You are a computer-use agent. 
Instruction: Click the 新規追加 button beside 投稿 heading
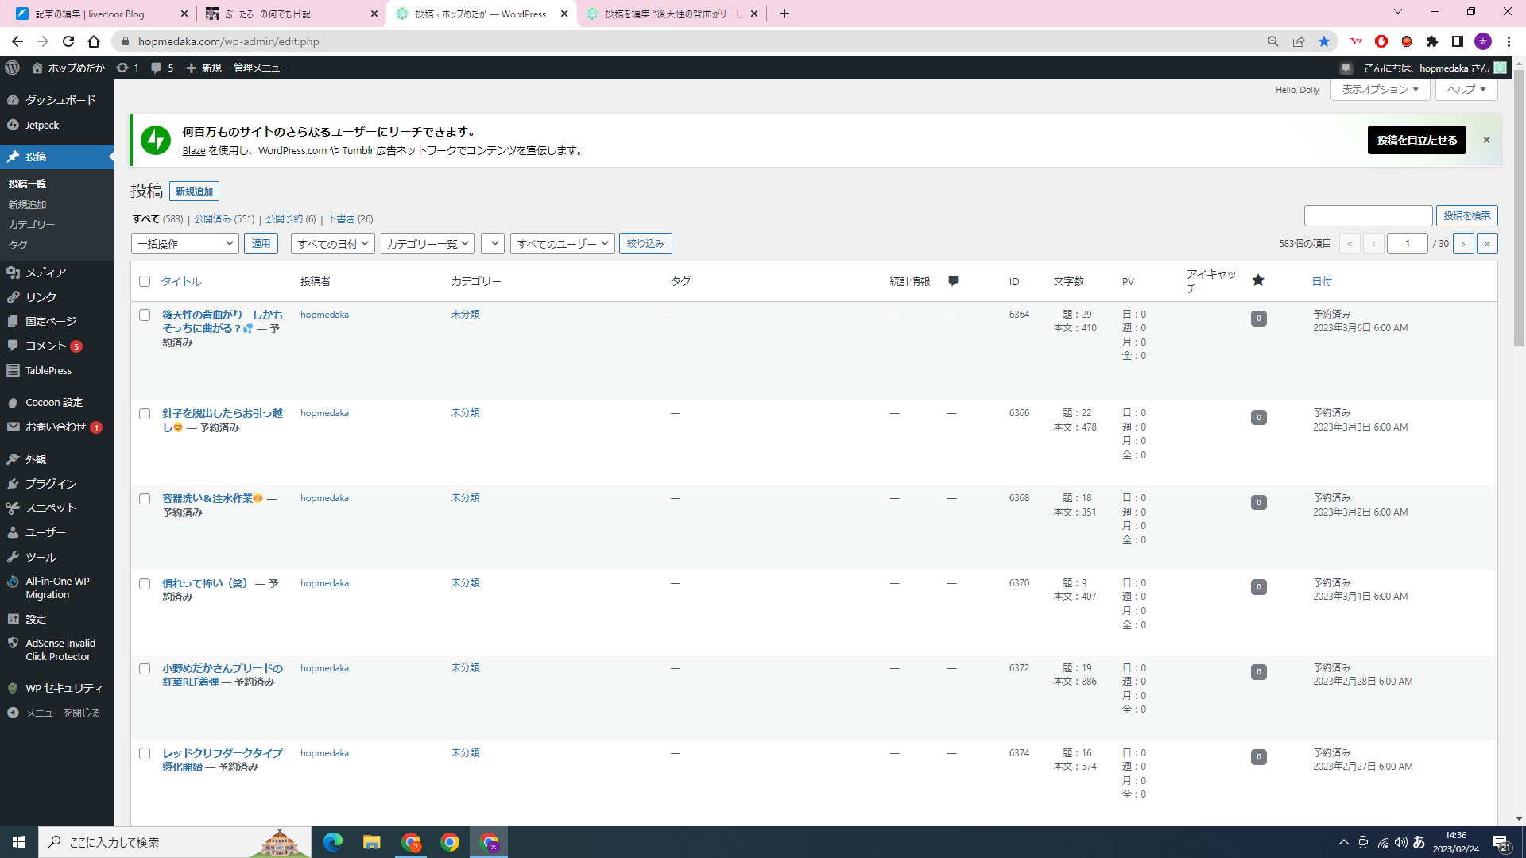coord(194,191)
